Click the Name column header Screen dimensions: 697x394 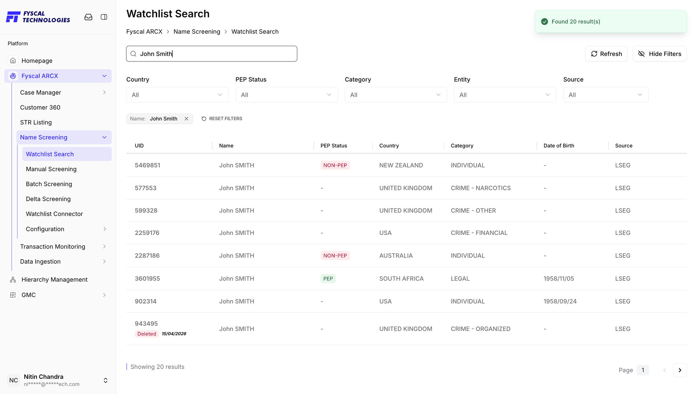(x=226, y=146)
